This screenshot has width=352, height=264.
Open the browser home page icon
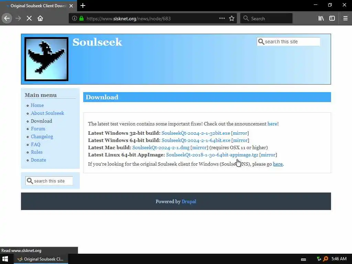pos(40,19)
